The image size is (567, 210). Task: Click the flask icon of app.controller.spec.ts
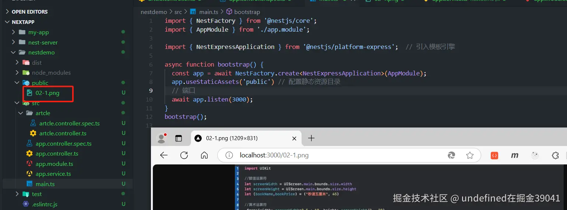pos(29,143)
